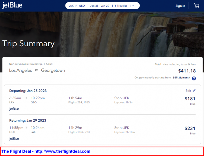Click the $231 returning fare
The image size is (204, 156).
click(190, 128)
